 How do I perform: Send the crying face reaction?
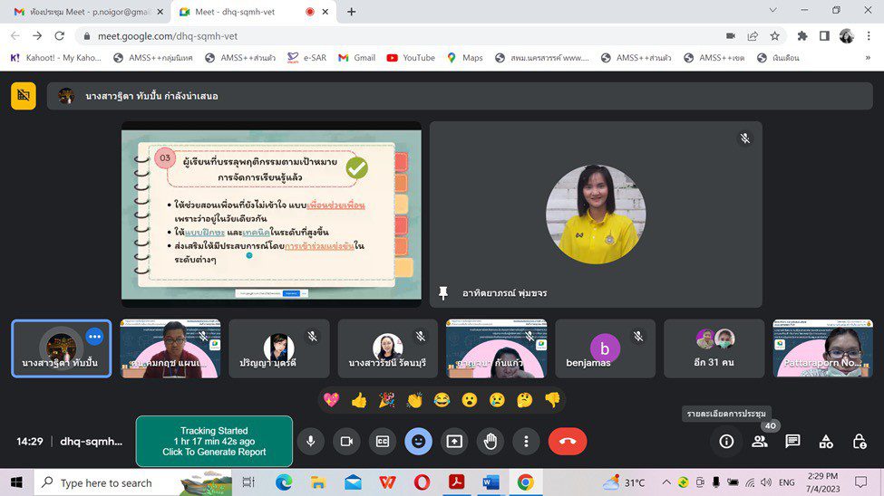pos(497,400)
